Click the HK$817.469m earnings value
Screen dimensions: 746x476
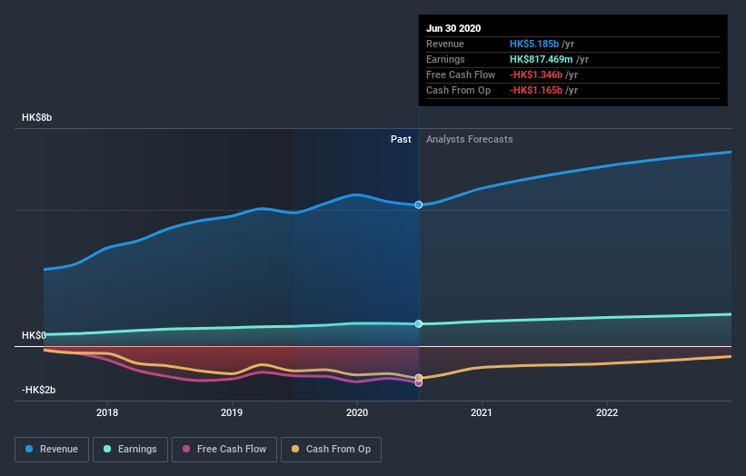[x=542, y=59]
